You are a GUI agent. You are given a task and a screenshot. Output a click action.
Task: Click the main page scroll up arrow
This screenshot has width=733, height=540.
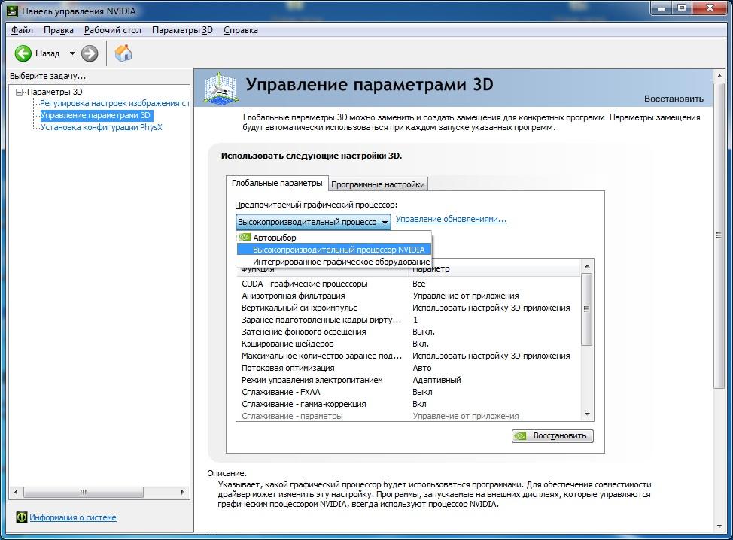click(719, 76)
